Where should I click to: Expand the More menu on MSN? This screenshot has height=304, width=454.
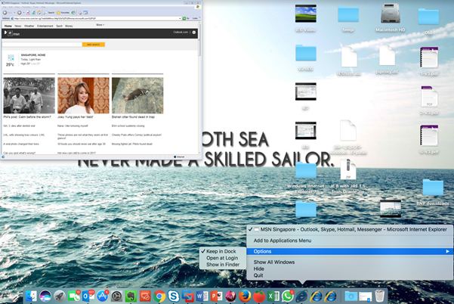tap(100, 25)
